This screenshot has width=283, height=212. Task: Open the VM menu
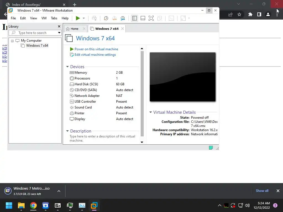point(44,18)
